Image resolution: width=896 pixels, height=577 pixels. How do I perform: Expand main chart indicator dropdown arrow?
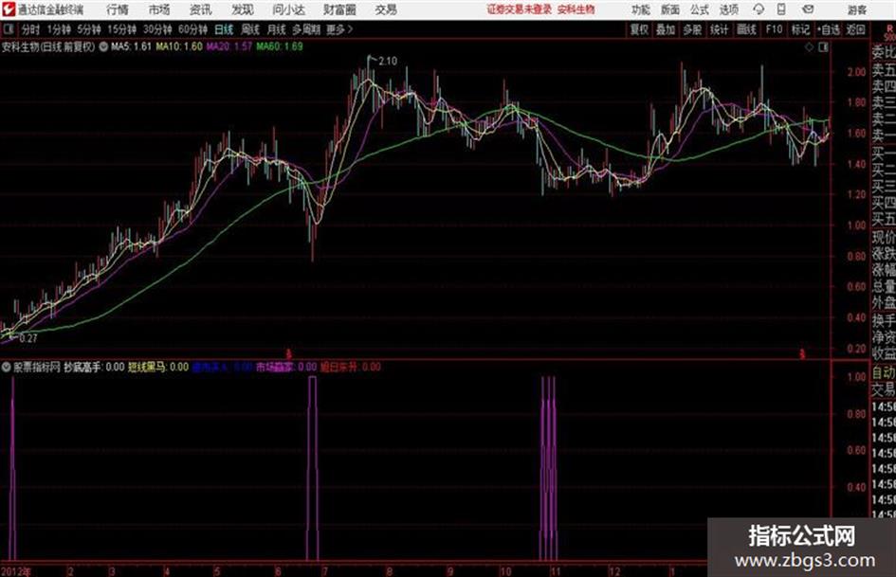pos(103,46)
